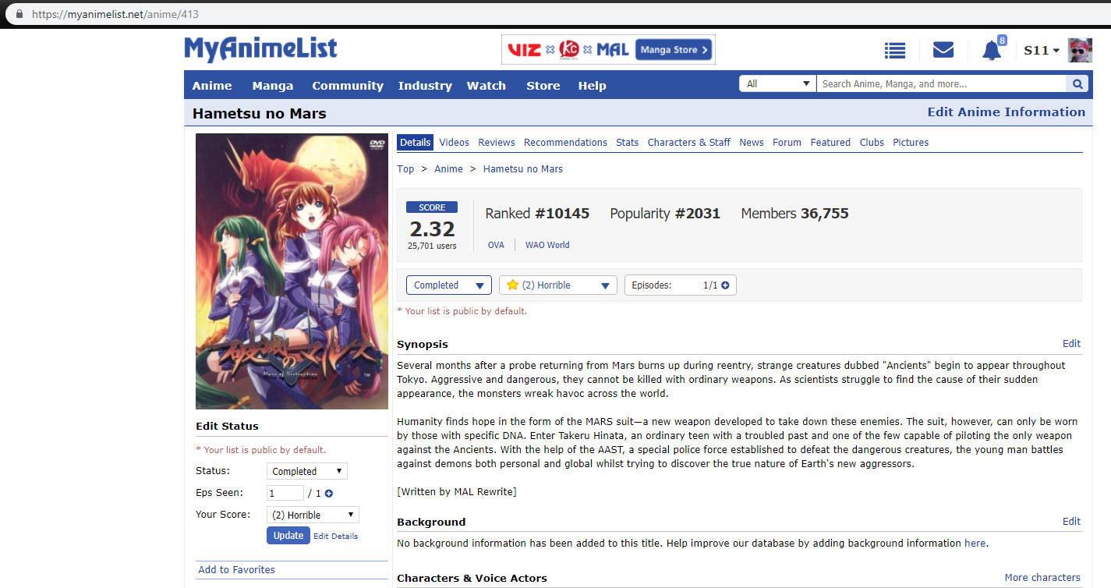
Task: Click the user profile avatar picture
Action: [1079, 51]
